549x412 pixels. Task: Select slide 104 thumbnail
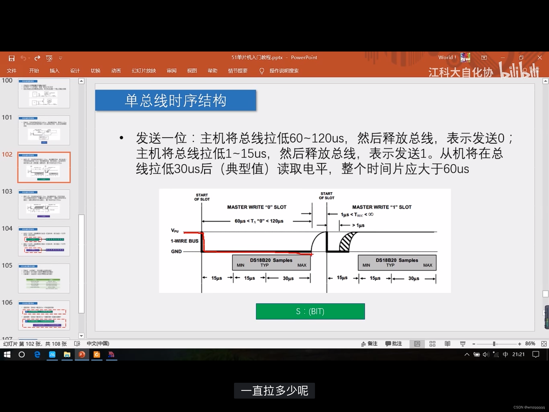click(x=44, y=241)
